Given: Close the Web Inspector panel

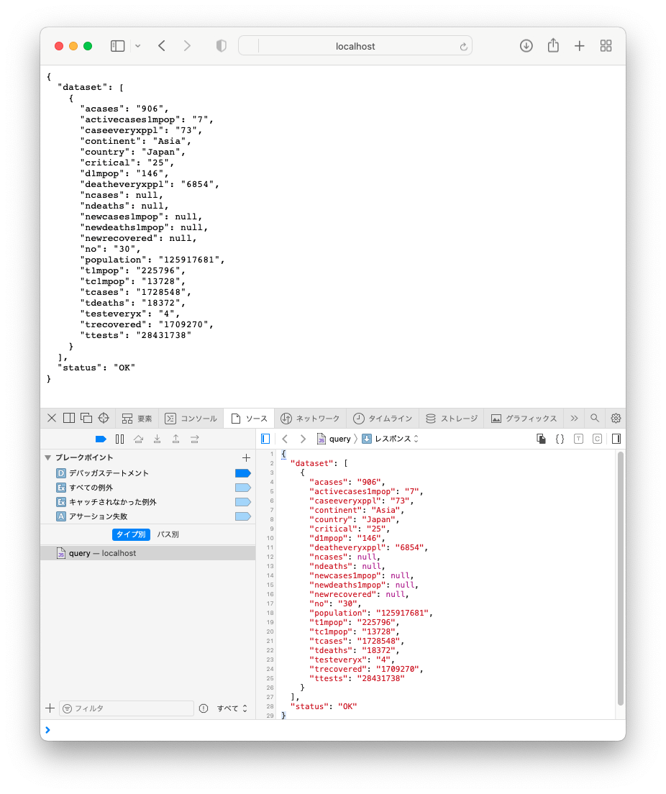Looking at the screenshot, I should click(52, 419).
